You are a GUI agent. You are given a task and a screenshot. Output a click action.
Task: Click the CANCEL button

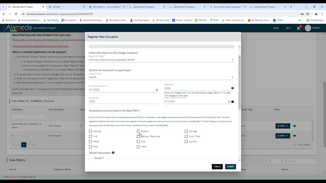(217, 166)
